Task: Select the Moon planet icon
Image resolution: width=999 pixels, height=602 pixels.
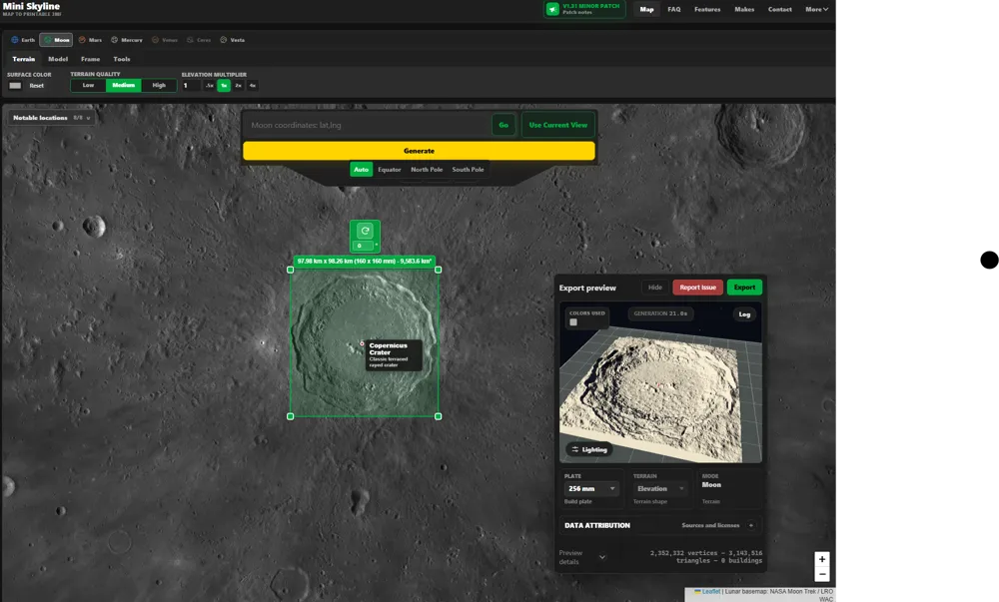Action: point(48,40)
